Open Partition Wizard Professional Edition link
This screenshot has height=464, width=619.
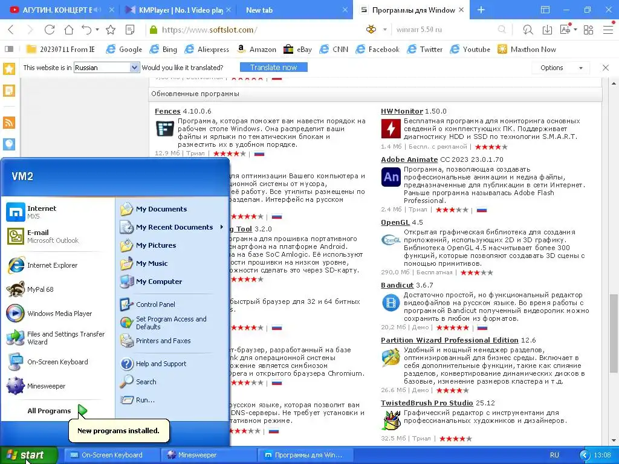point(450,340)
